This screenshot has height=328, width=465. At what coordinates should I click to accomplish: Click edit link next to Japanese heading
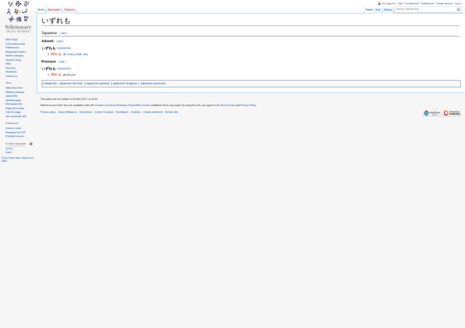(63, 33)
